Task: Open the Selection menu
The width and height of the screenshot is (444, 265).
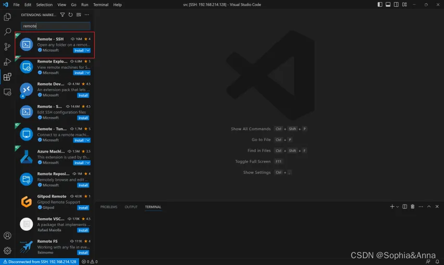Action: pyautogui.click(x=44, y=5)
